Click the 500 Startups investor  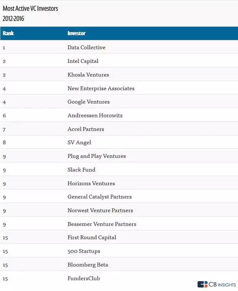pyautogui.click(x=84, y=251)
